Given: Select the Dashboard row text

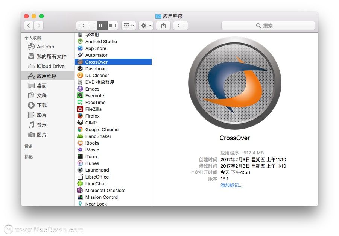Looking at the screenshot, I should [x=97, y=69].
